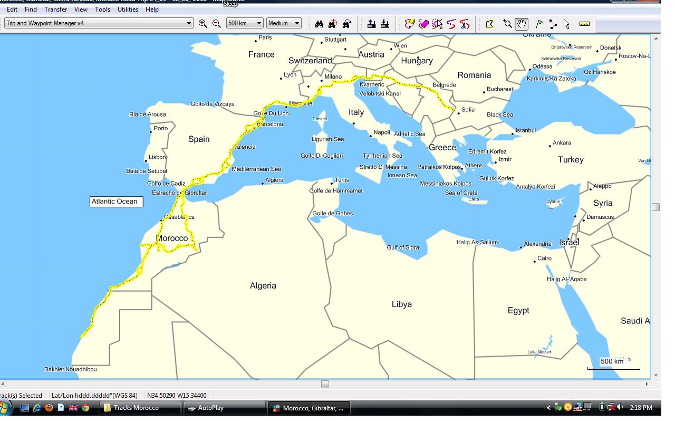Open the Help menu
This screenshot has width=675, height=422.
152,9
